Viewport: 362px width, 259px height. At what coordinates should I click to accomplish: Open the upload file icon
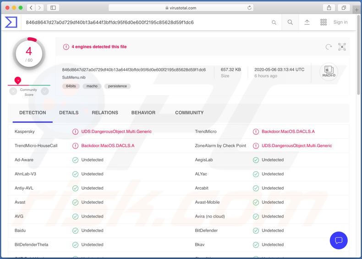pyautogui.click(x=307, y=22)
